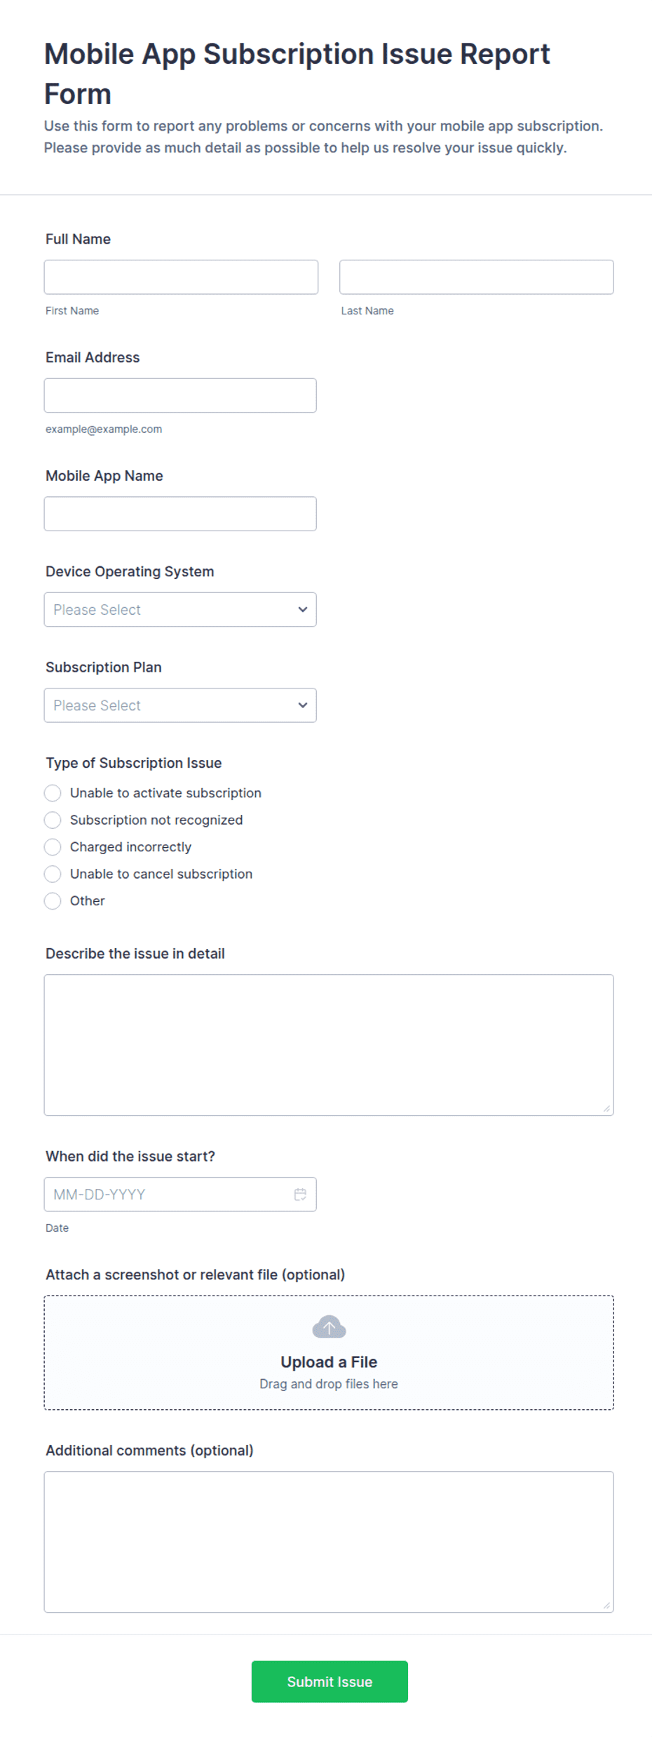This screenshot has height=1737, width=652.
Task: Open the calendar icon in date field
Action: [300, 1194]
